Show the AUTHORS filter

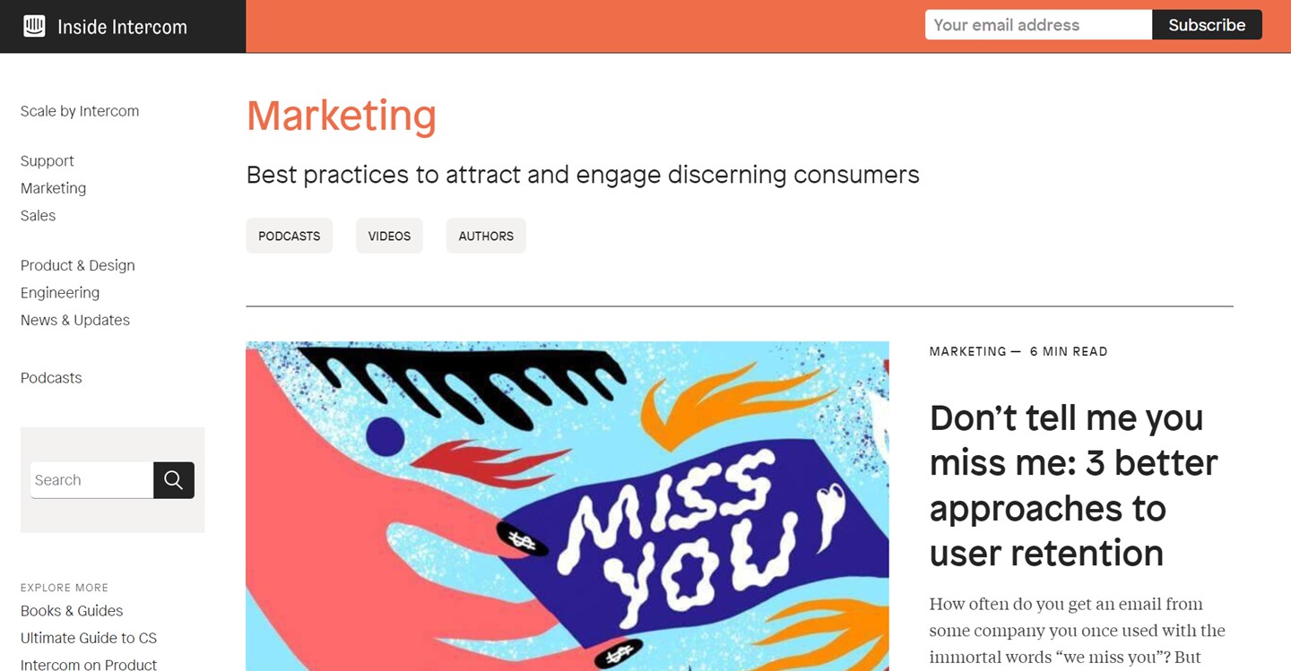point(486,236)
